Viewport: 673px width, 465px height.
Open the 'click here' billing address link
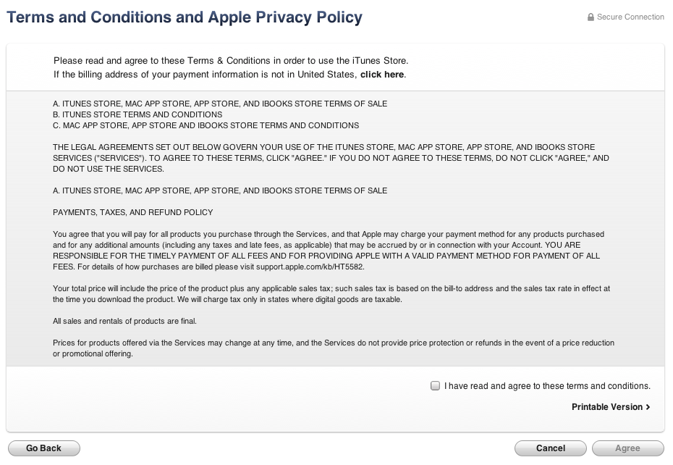(x=382, y=75)
